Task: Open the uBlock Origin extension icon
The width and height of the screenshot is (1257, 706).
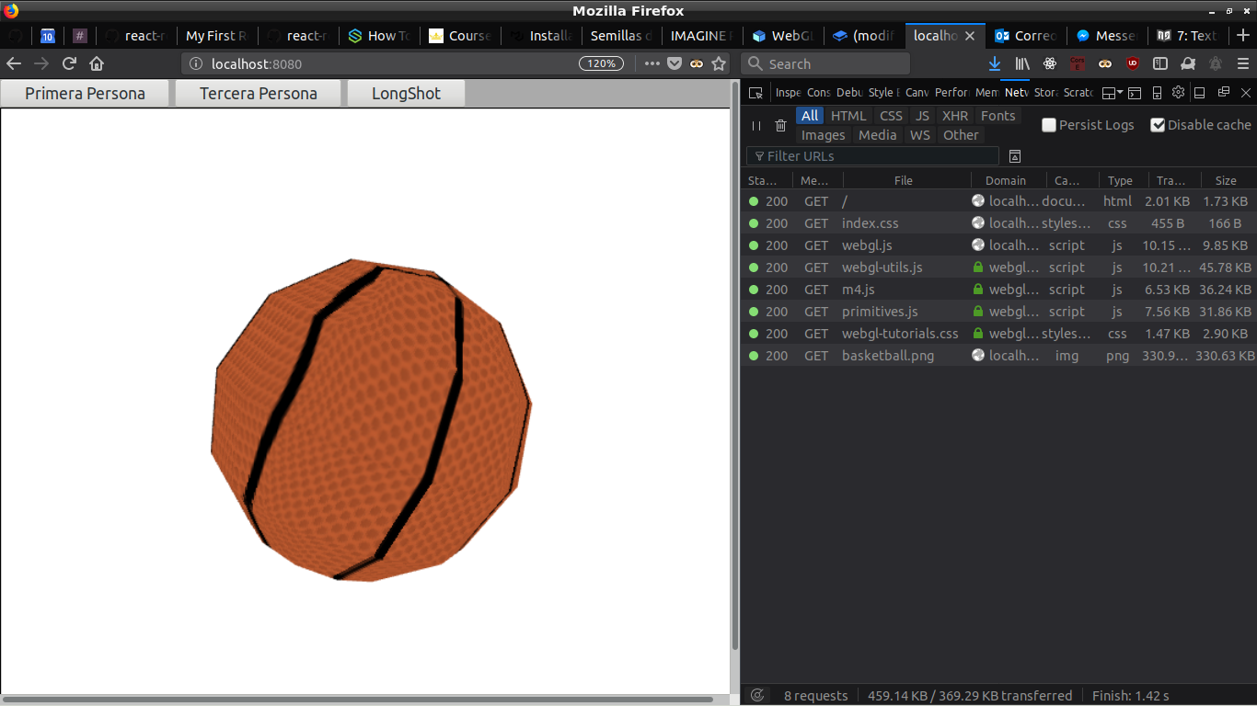Action: click(x=1133, y=63)
